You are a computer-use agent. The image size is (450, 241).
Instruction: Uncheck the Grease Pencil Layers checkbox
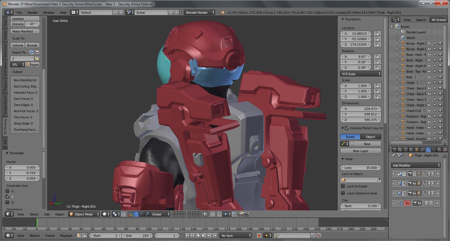347,128
